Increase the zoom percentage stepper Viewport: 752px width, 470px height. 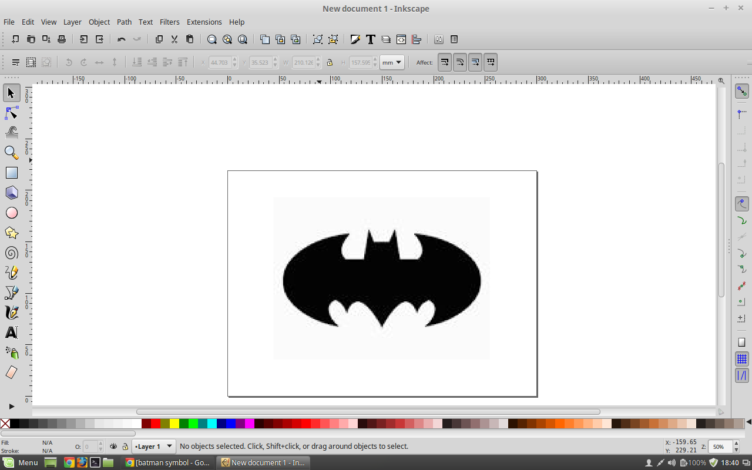[737, 444]
